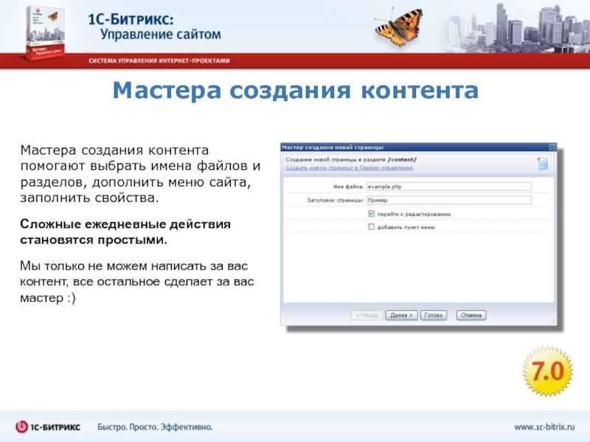The width and height of the screenshot is (590, 442).
Task: Click the 'Мастера создания контента' heading
Action: coord(296,91)
